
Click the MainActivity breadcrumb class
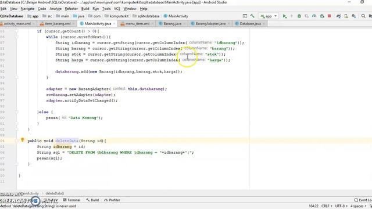(176, 16)
